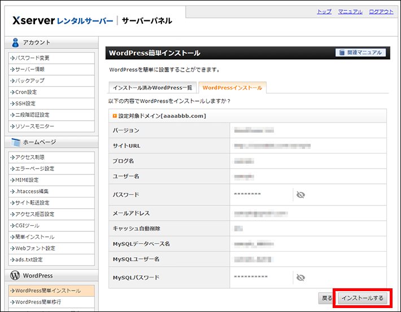This screenshot has width=401, height=312.
Task: Select the ユーザー名 row label
Action: 126,177
